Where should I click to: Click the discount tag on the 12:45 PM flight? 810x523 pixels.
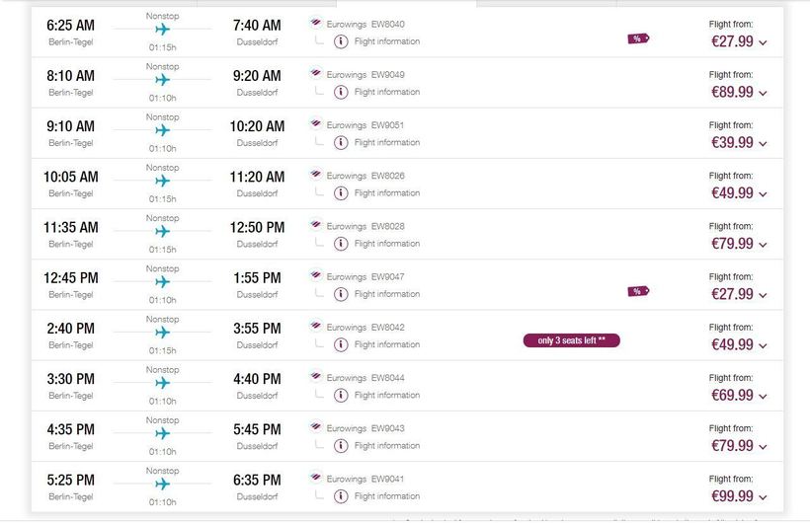point(638,291)
